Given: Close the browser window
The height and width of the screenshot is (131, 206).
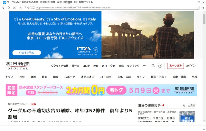Looking at the screenshot, I should coord(203,2).
